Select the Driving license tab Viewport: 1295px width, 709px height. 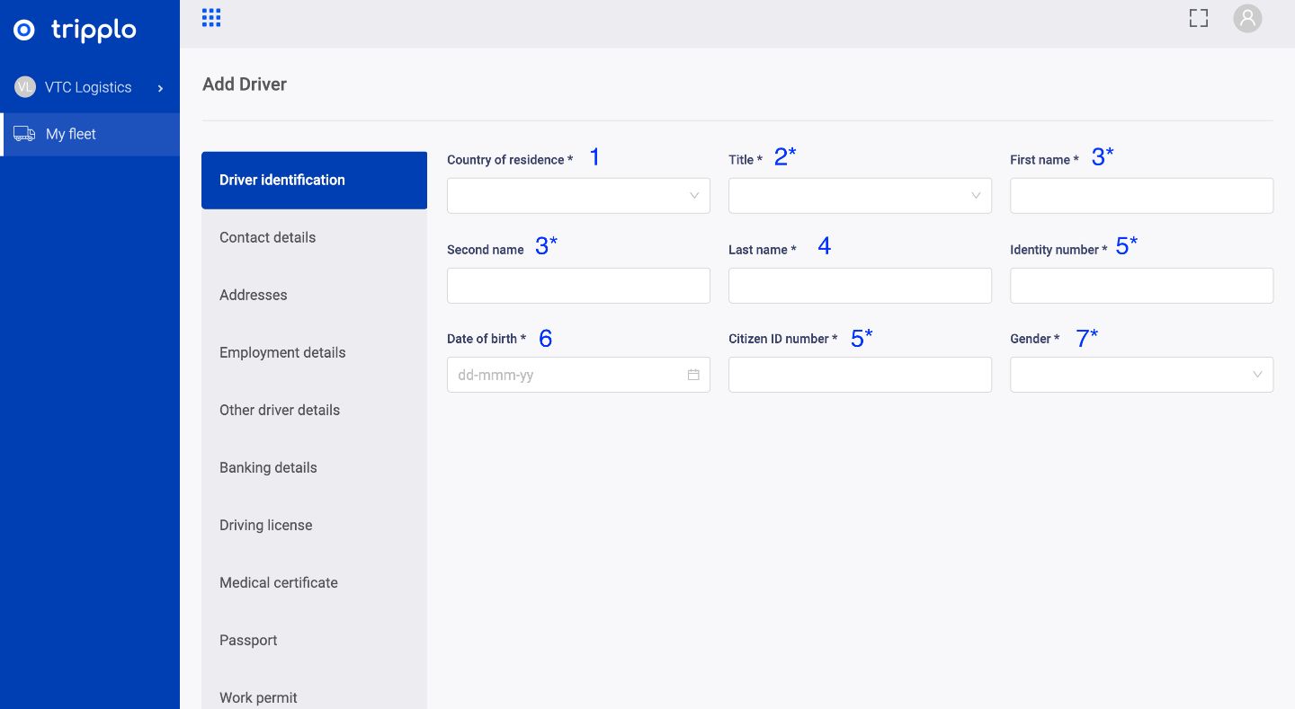266,525
